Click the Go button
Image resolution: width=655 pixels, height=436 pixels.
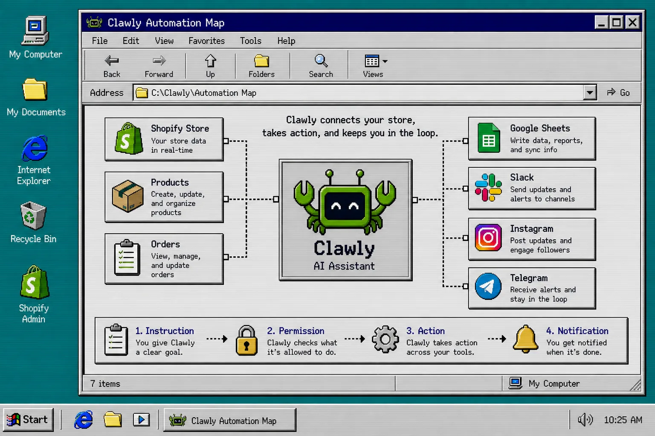(x=619, y=92)
